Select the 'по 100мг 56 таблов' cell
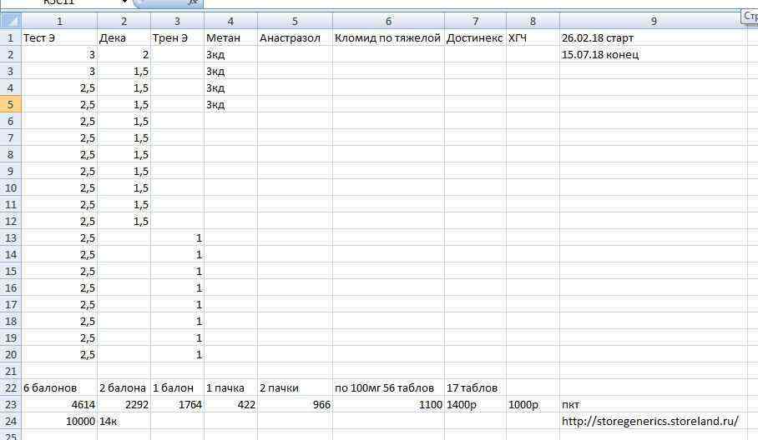 coord(388,387)
